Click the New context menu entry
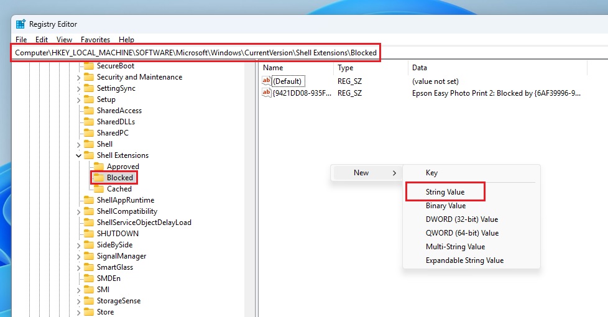Viewport: 608px width, 317px height. (x=367, y=173)
